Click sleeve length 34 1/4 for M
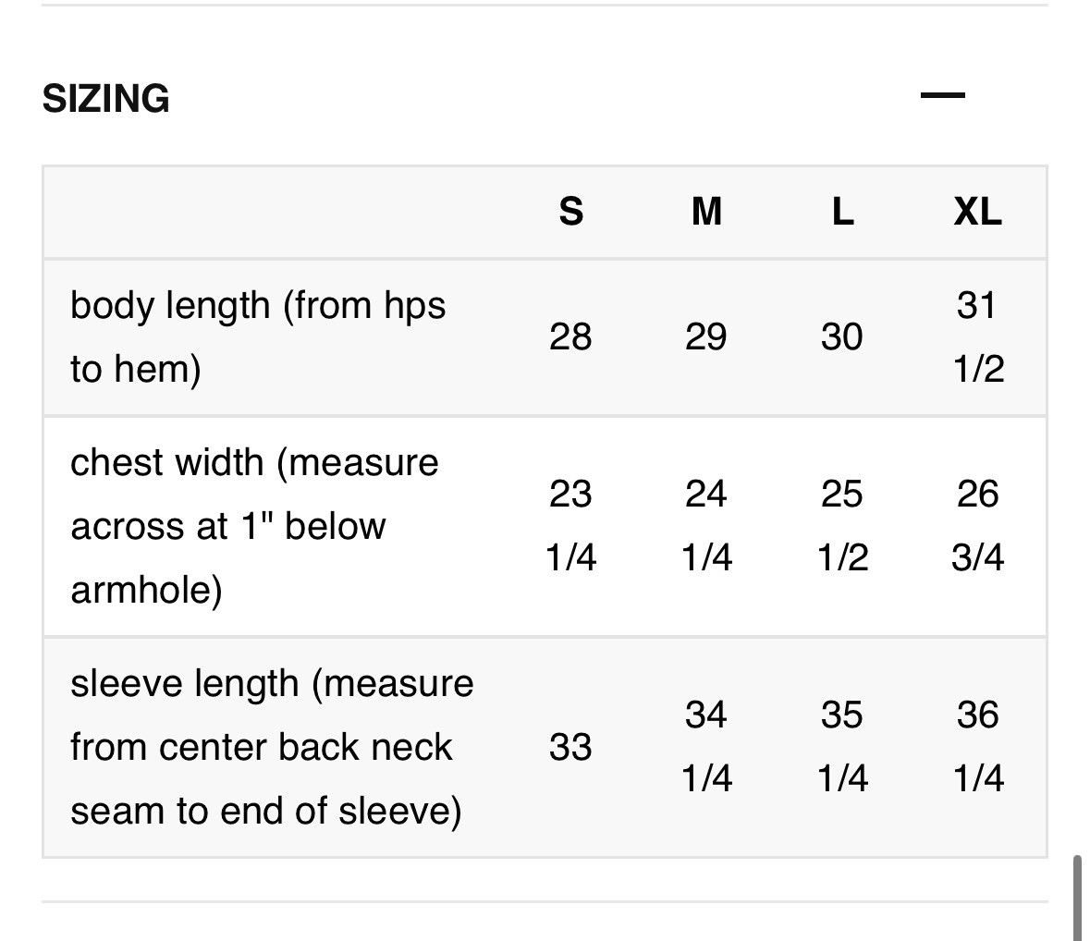 706,746
